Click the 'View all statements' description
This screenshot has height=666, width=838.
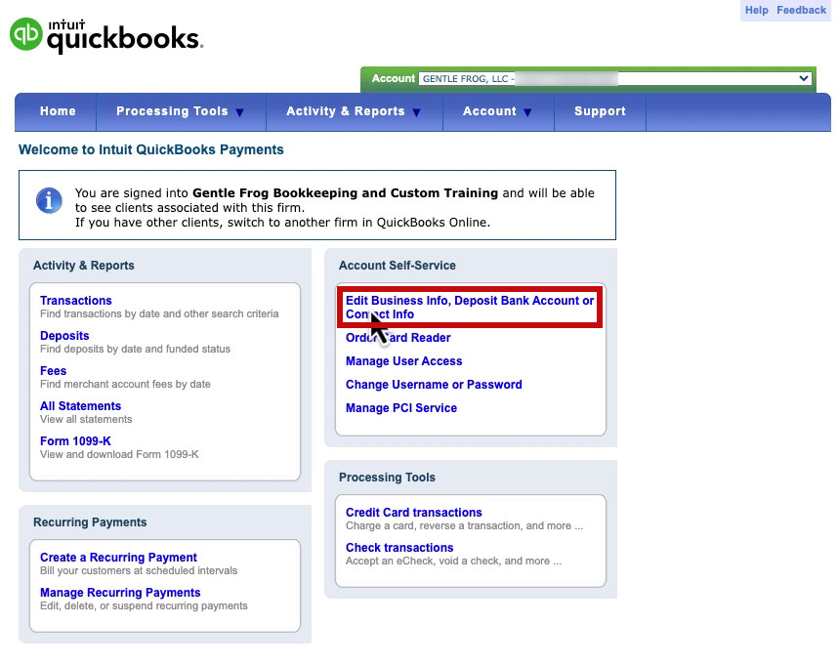[x=86, y=420]
